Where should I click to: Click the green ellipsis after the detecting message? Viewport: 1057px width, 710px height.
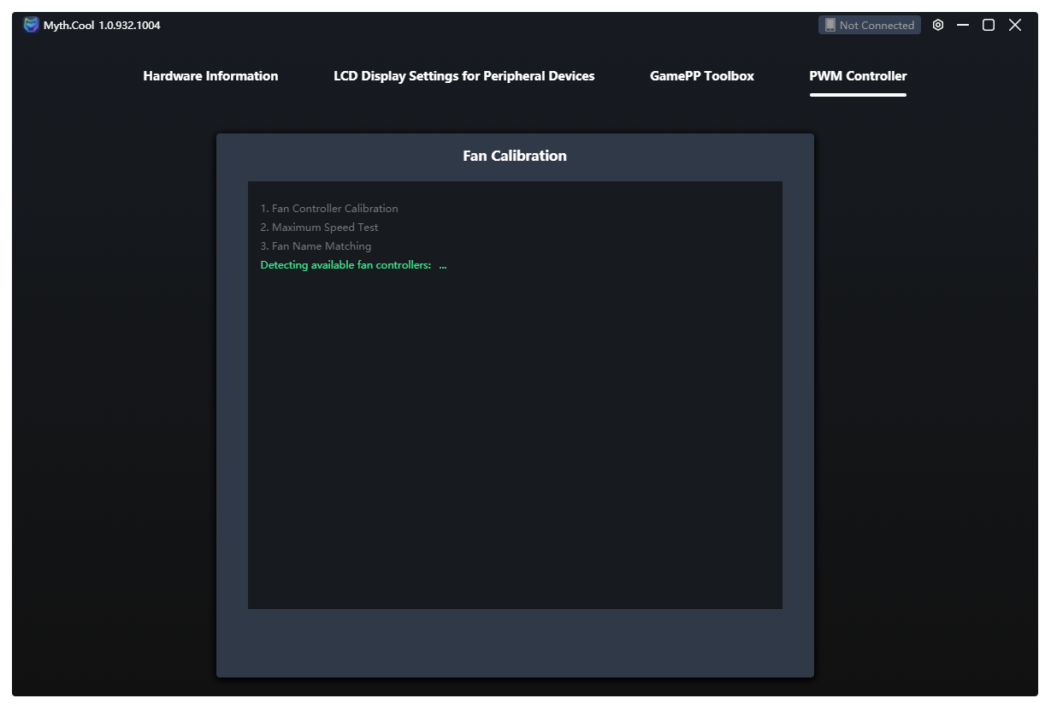[443, 266]
